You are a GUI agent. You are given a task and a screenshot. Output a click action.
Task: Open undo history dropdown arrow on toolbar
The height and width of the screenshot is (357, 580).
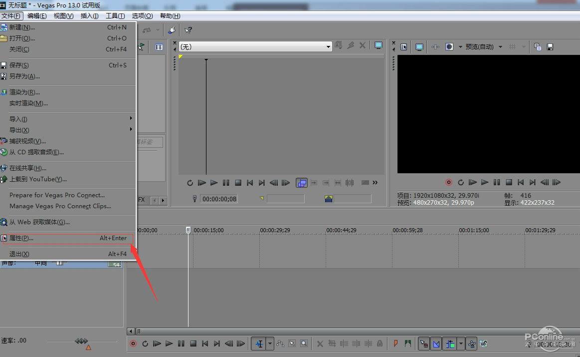point(158,30)
